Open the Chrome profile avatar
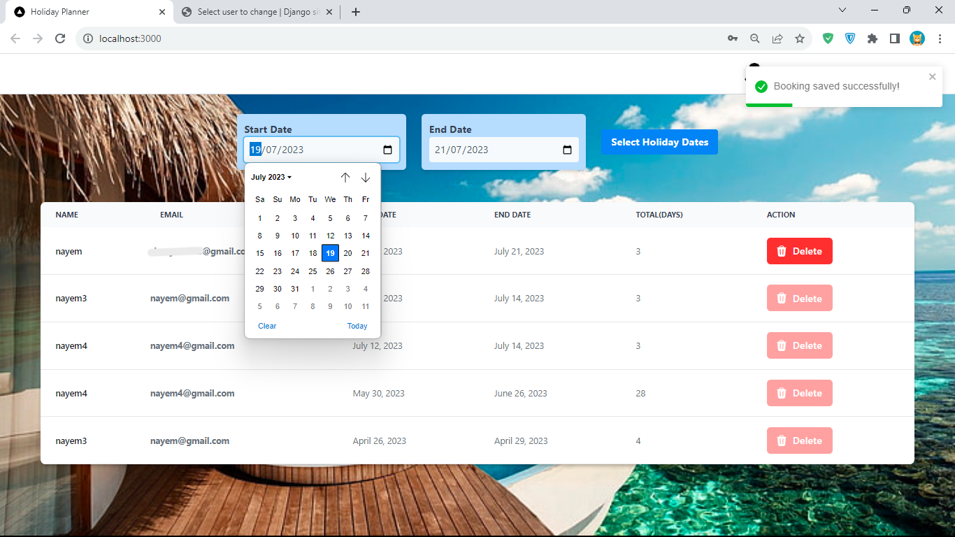 pyautogui.click(x=917, y=38)
